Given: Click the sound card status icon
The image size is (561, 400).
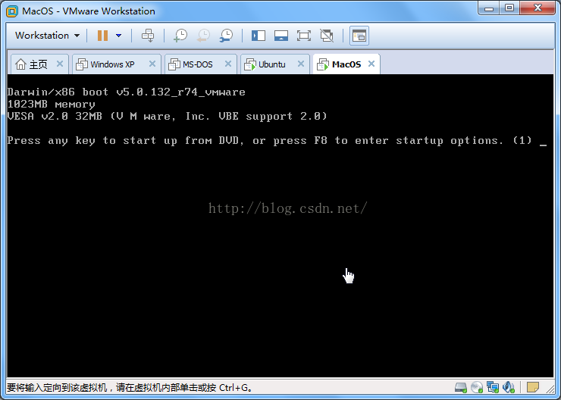Looking at the screenshot, I should [x=509, y=387].
